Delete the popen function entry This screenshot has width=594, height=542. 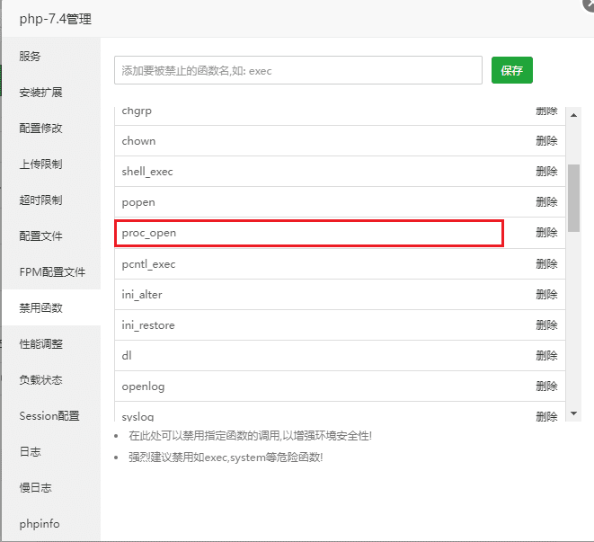click(546, 202)
